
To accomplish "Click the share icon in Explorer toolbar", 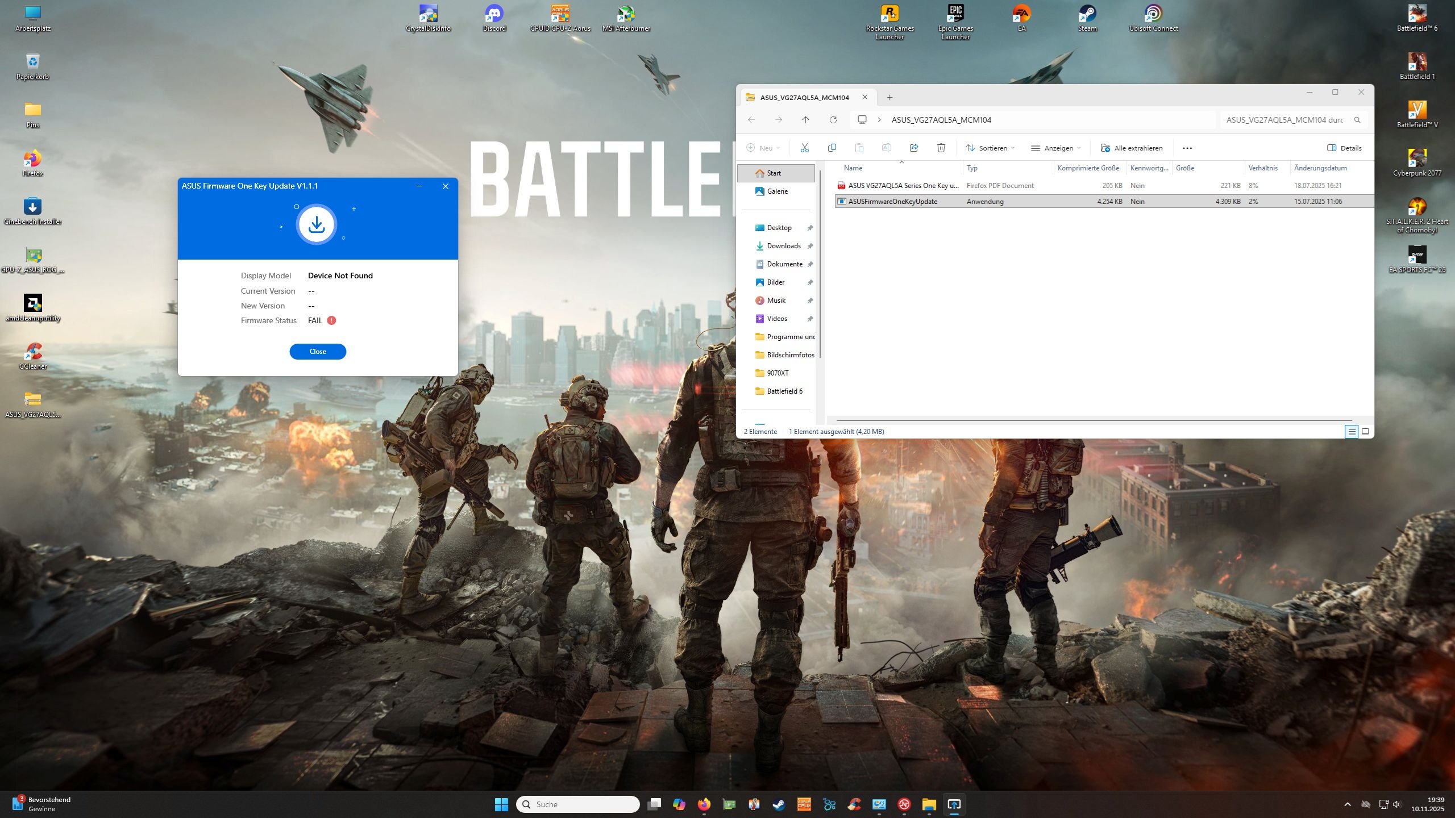I will tap(913, 148).
